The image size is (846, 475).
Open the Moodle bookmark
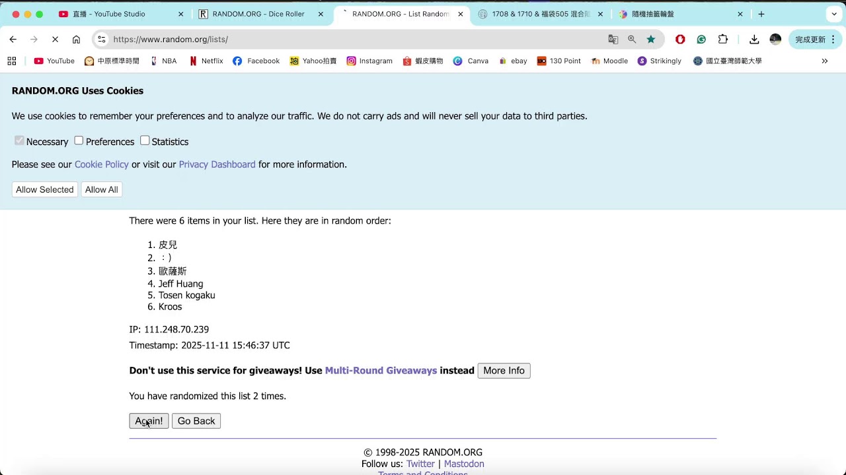pyautogui.click(x=609, y=61)
